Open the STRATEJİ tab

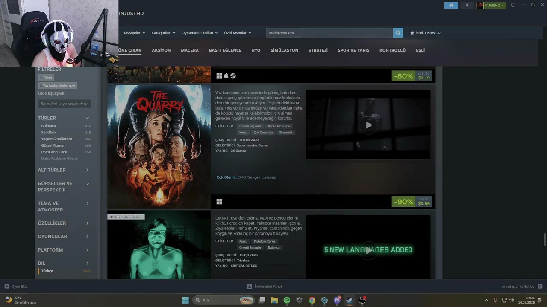(x=318, y=50)
